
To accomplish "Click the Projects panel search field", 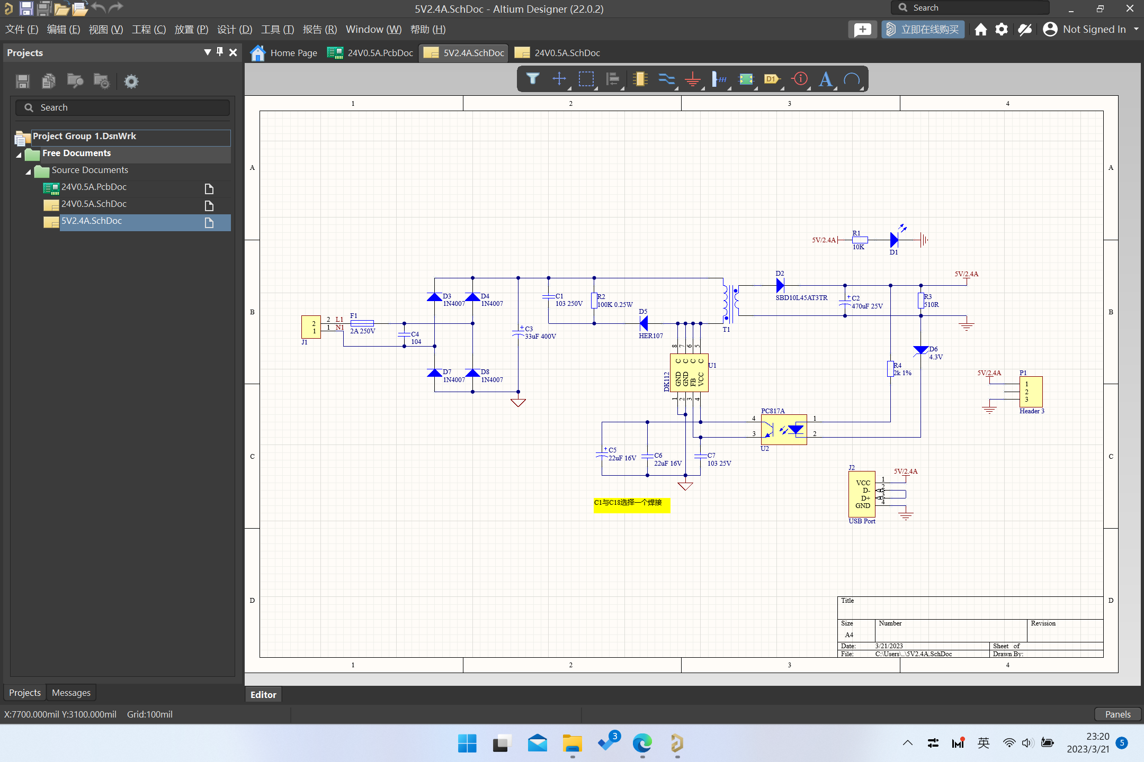I will click(x=123, y=107).
